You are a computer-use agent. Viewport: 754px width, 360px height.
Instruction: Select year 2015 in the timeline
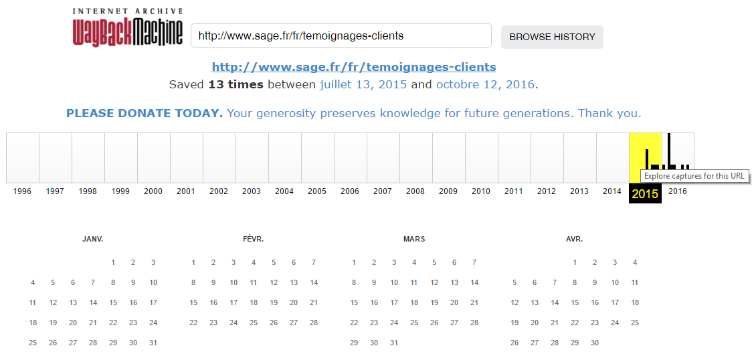[x=645, y=193]
